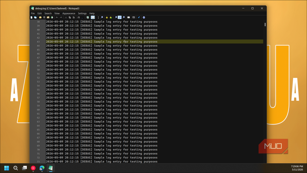Click the word entry on line 58
The width and height of the screenshot is (307, 173).
[x=117, y=101]
